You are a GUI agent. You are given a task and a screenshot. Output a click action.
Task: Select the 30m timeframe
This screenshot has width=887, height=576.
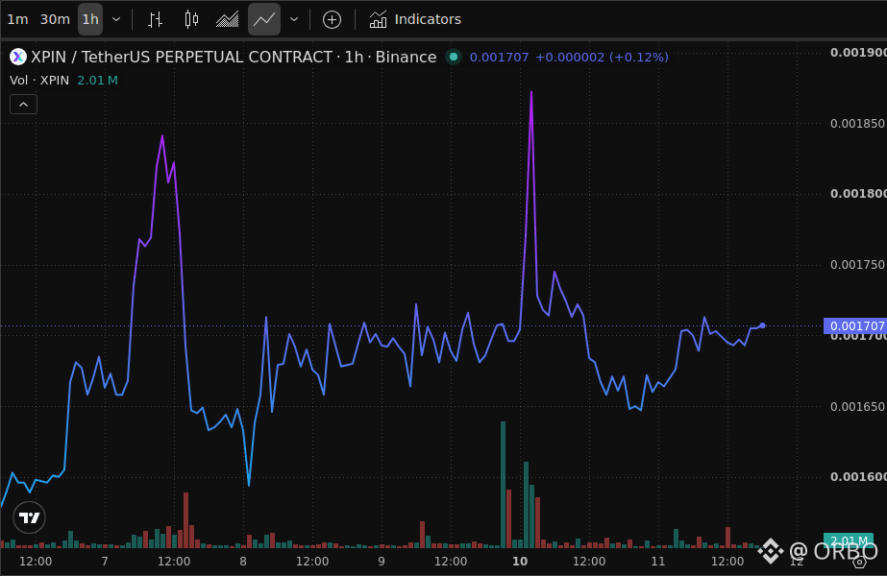pos(55,19)
